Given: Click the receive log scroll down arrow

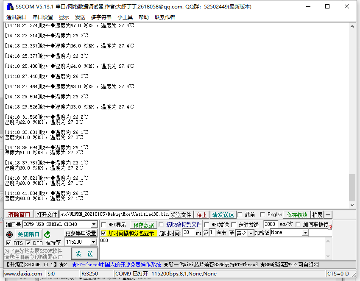Looking at the screenshot, I should (352, 205).
